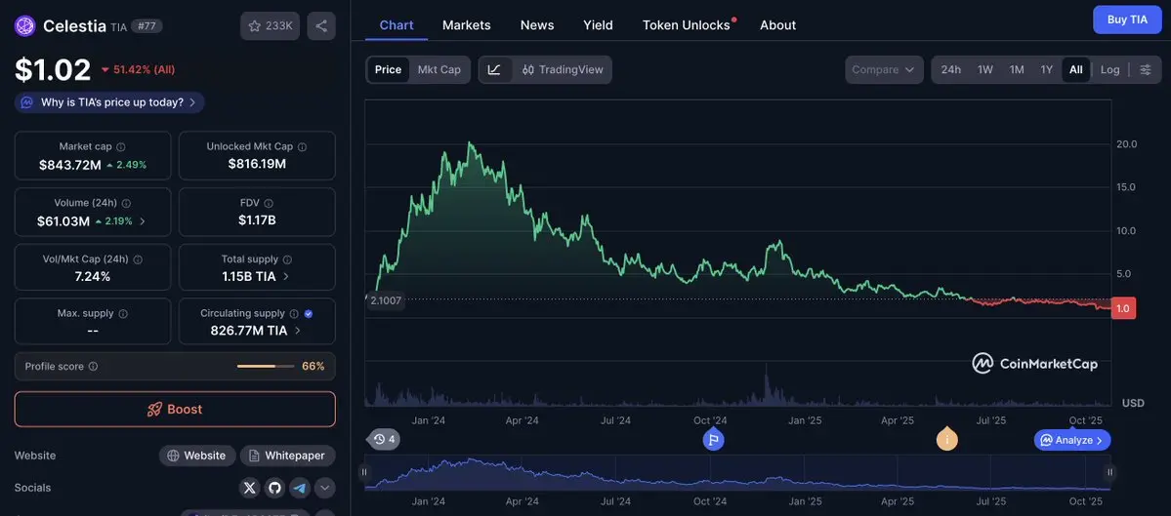Click the Unlocked Mkt Cap info icon

tap(303, 147)
